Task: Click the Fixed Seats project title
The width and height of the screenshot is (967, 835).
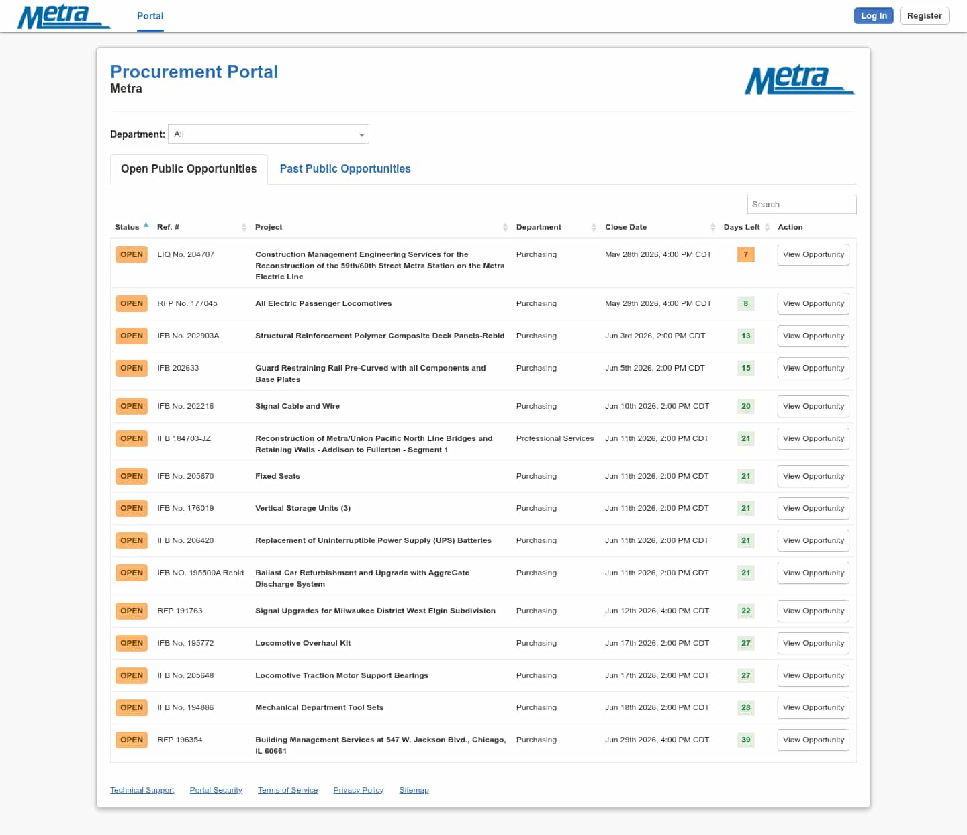Action: click(x=277, y=477)
